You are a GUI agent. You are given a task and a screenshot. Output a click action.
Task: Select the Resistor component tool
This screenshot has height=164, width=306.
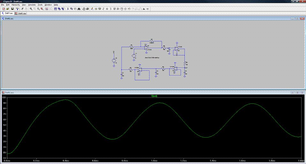pos(103,9)
